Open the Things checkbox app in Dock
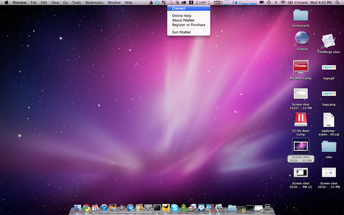 (201, 207)
